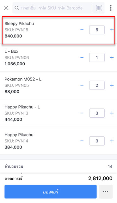Screen dimensions: 117x203
Task: Decrease Happy Pikachu - L quantity
Action: coord(82,113)
